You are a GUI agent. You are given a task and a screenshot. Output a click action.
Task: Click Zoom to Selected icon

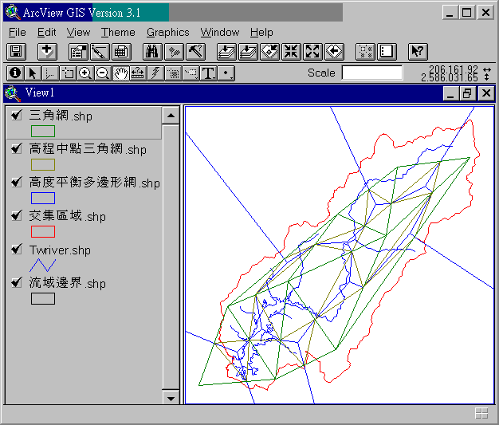click(x=269, y=51)
